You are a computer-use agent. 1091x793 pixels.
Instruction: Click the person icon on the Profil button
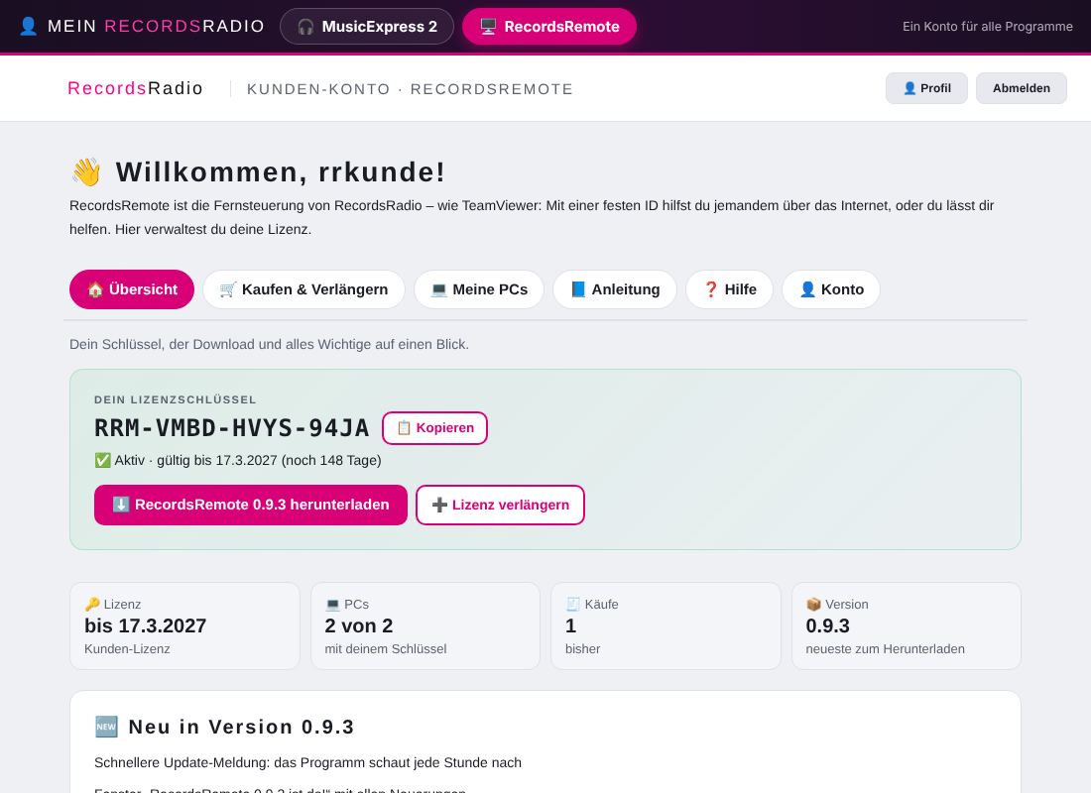point(909,88)
